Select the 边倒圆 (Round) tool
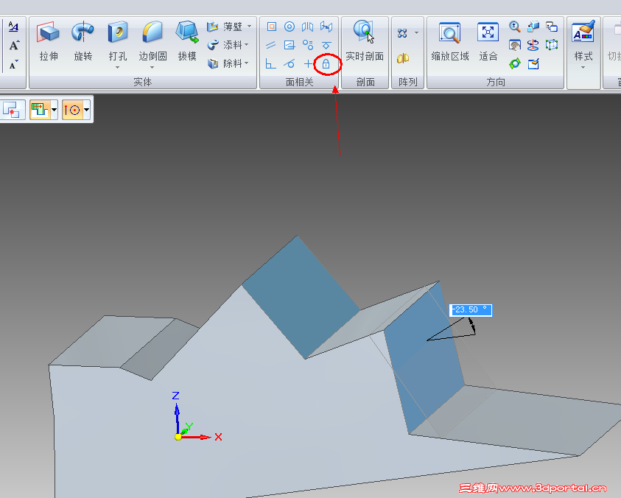This screenshot has width=621, height=498. (152, 41)
